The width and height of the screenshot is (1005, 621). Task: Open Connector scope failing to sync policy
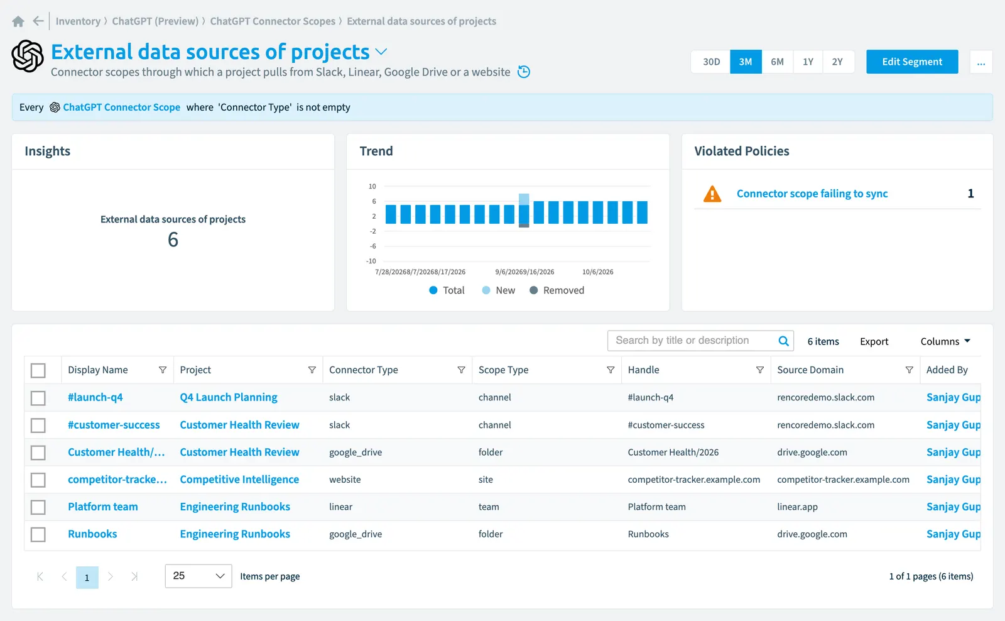pyautogui.click(x=812, y=194)
